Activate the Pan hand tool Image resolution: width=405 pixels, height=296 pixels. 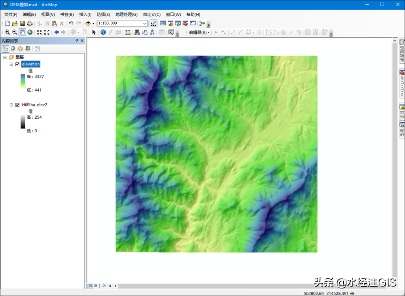click(22, 32)
